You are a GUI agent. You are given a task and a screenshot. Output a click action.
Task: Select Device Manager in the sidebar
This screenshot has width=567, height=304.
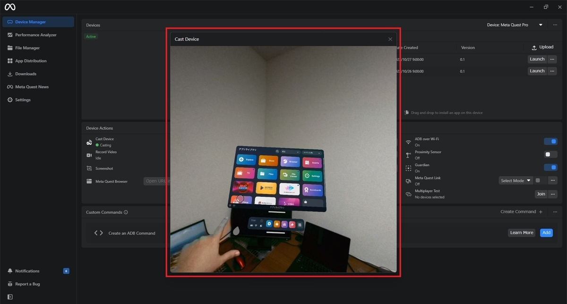(30, 21)
